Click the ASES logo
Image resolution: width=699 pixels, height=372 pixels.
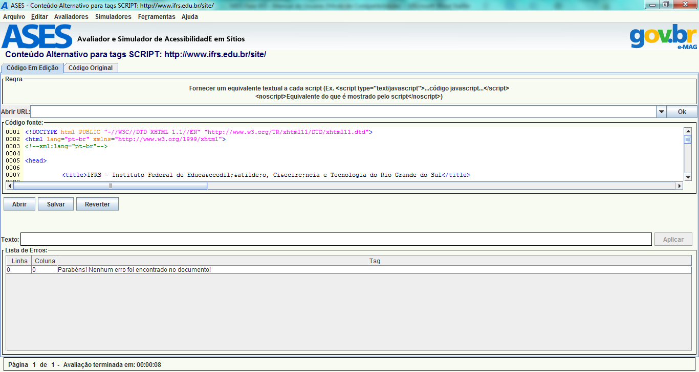point(37,36)
